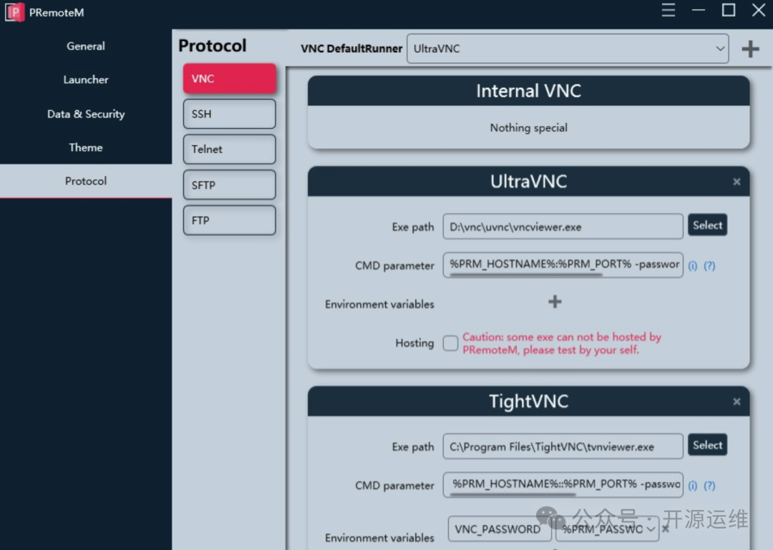Add environment variable for UltraVNC
This screenshot has height=550, width=773.
pyautogui.click(x=555, y=302)
